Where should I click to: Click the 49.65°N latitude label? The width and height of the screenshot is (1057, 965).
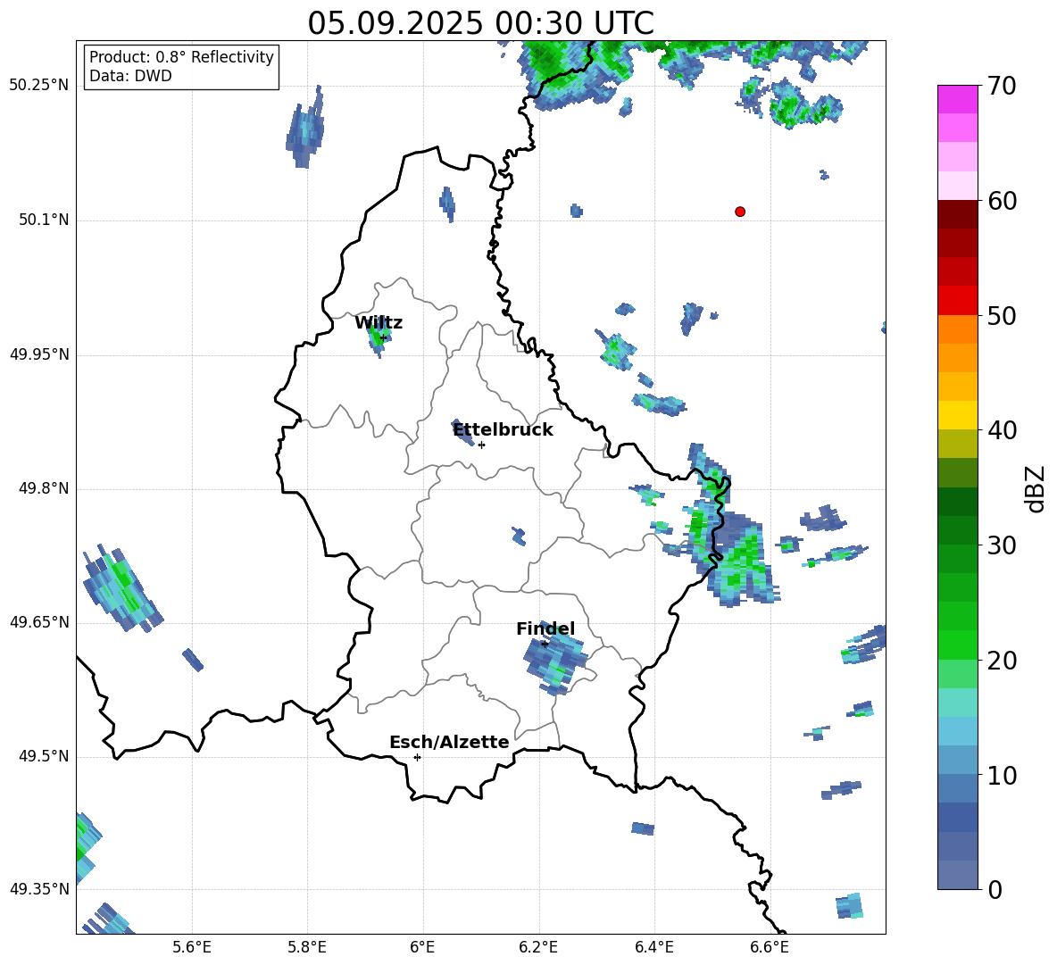tap(39, 622)
